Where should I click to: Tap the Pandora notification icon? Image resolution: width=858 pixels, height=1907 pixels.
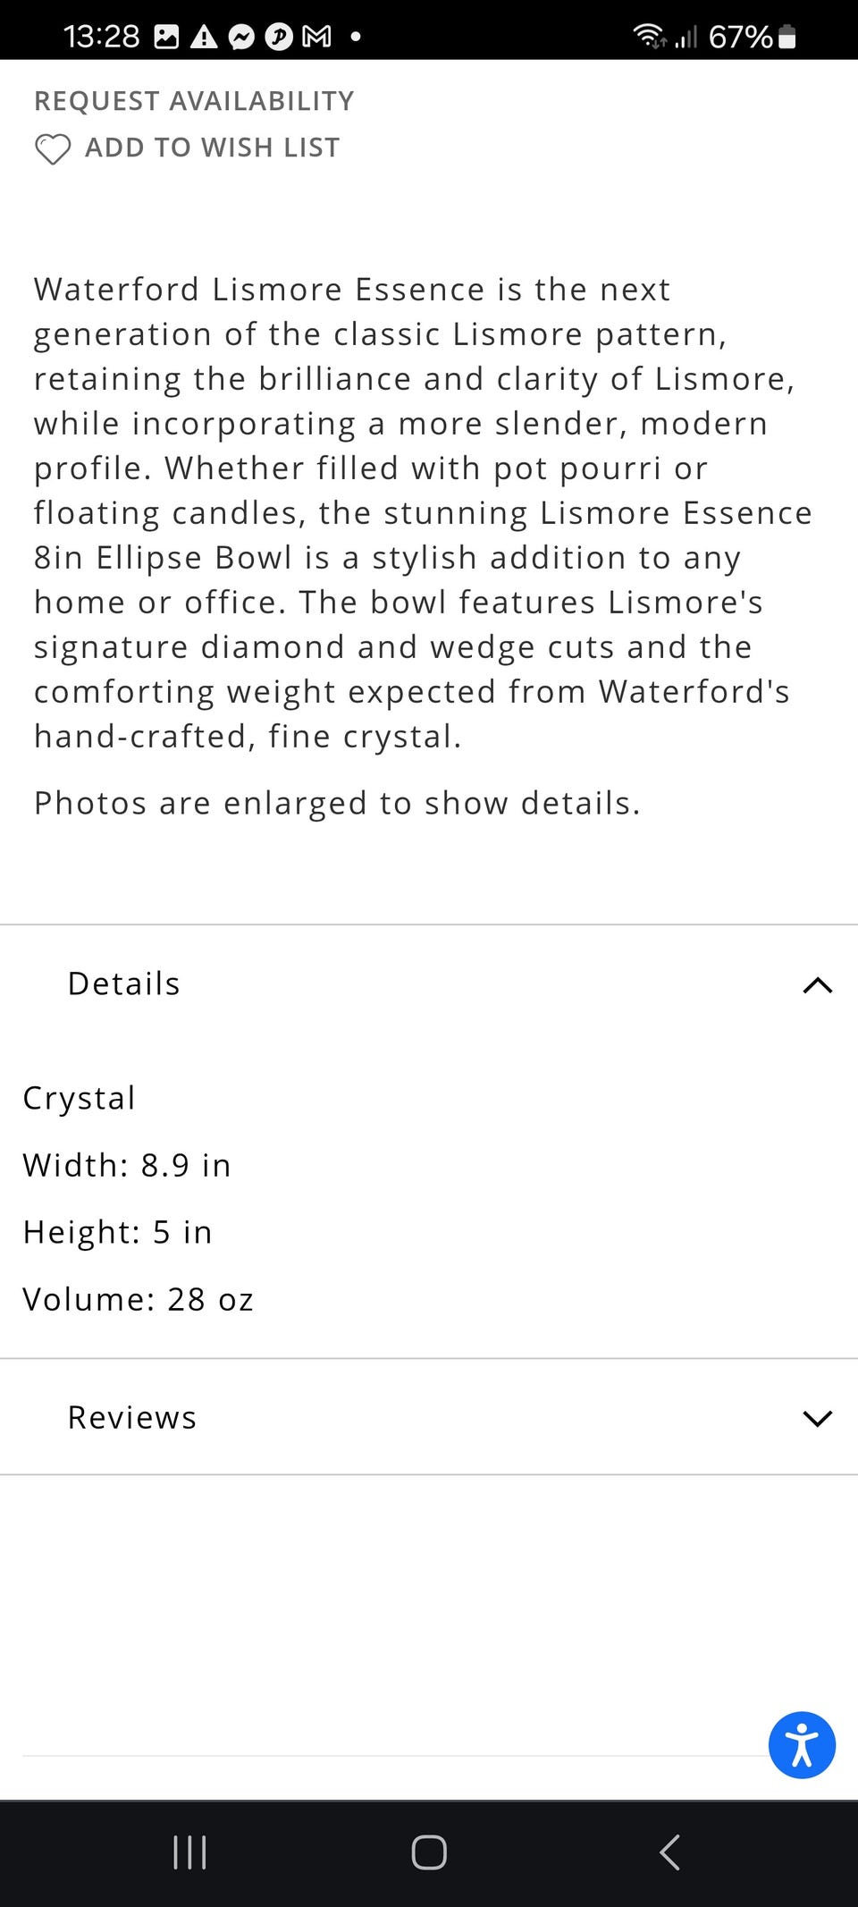[279, 37]
